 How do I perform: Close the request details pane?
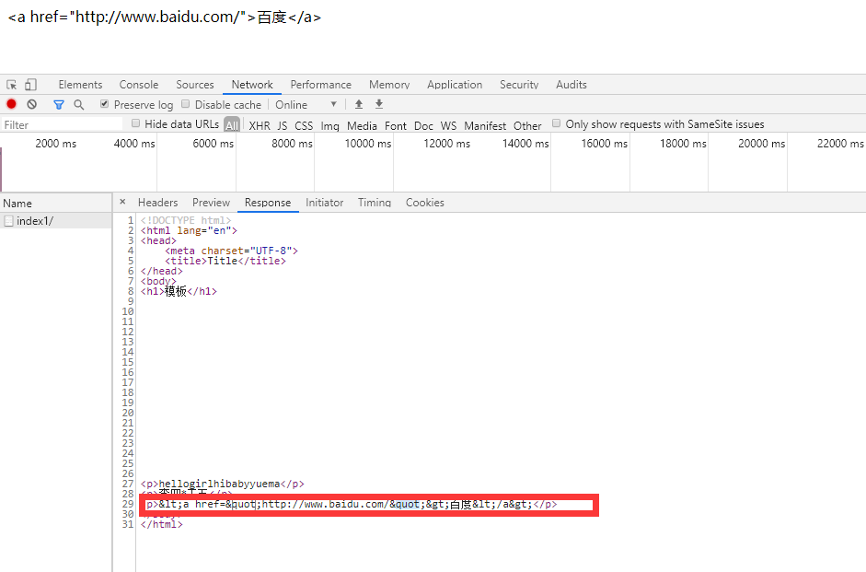(x=122, y=202)
